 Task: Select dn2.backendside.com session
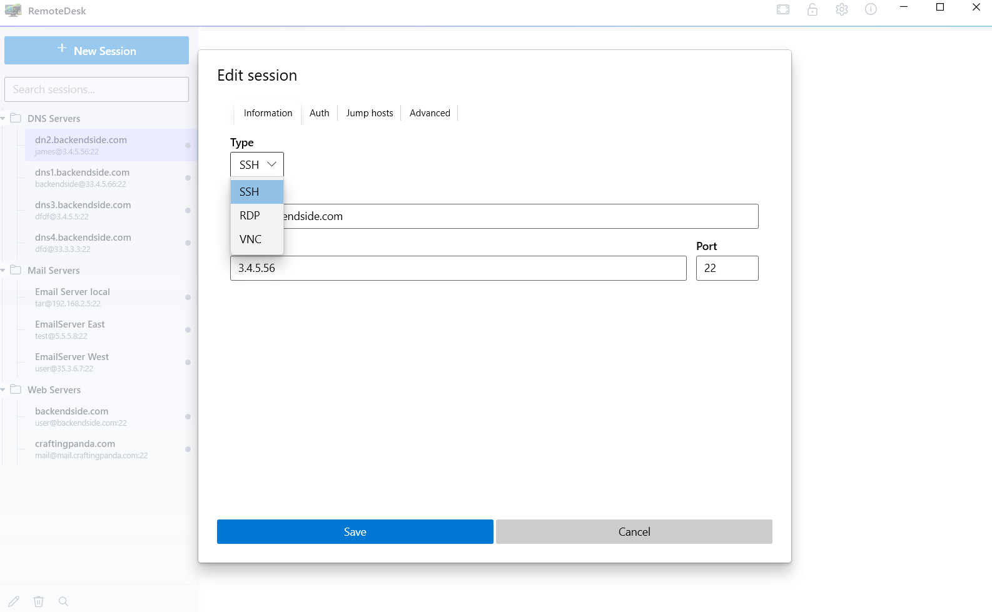click(x=111, y=145)
